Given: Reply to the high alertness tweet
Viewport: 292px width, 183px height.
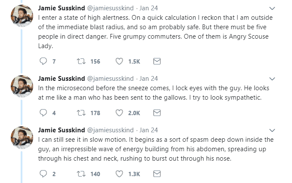Looking at the screenshot, I should (43, 61).
